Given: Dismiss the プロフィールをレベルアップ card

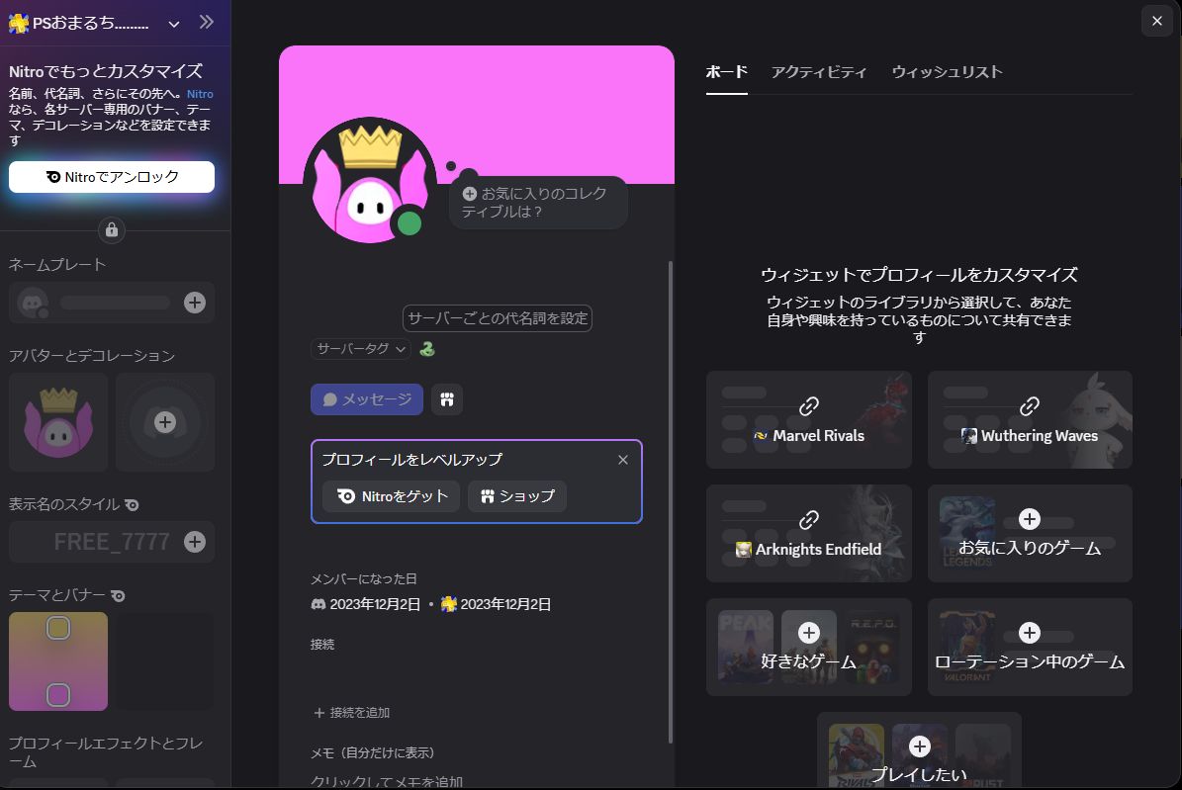Looking at the screenshot, I should pos(623,460).
